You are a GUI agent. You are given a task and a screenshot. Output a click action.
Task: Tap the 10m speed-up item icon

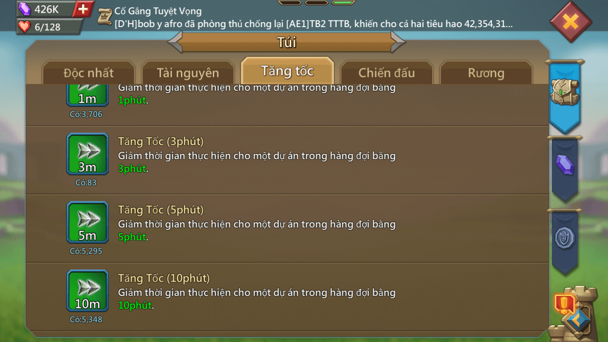87,291
